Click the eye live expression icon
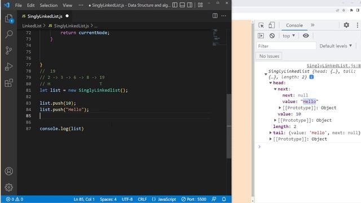The width and height of the screenshot is (361, 203). 306,36
